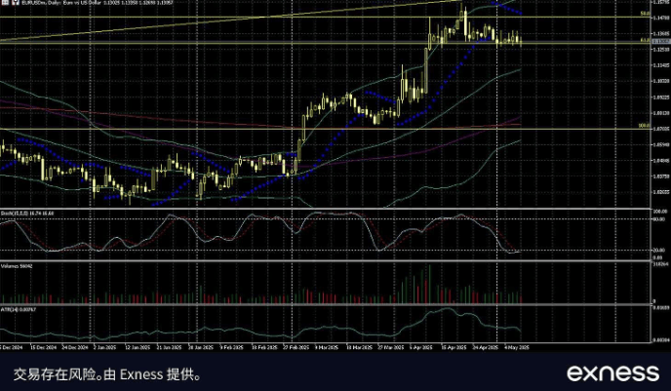Image resolution: width=671 pixels, height=391 pixels.
Task: Click the highlighted current price tag on price axis
Action: (661, 41)
